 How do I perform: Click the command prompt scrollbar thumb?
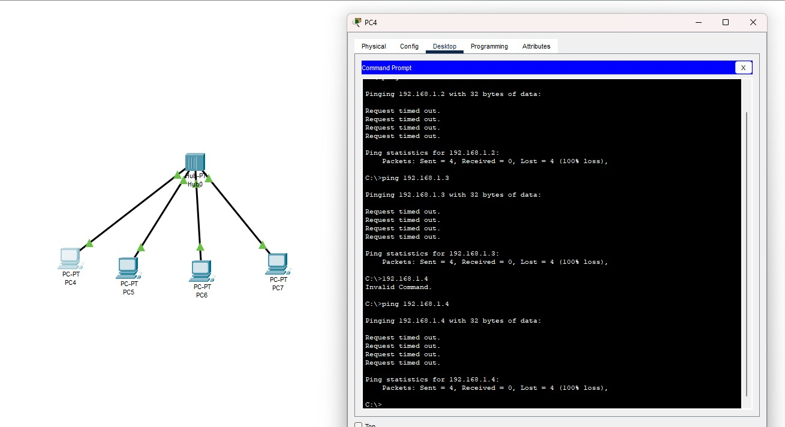(747, 254)
